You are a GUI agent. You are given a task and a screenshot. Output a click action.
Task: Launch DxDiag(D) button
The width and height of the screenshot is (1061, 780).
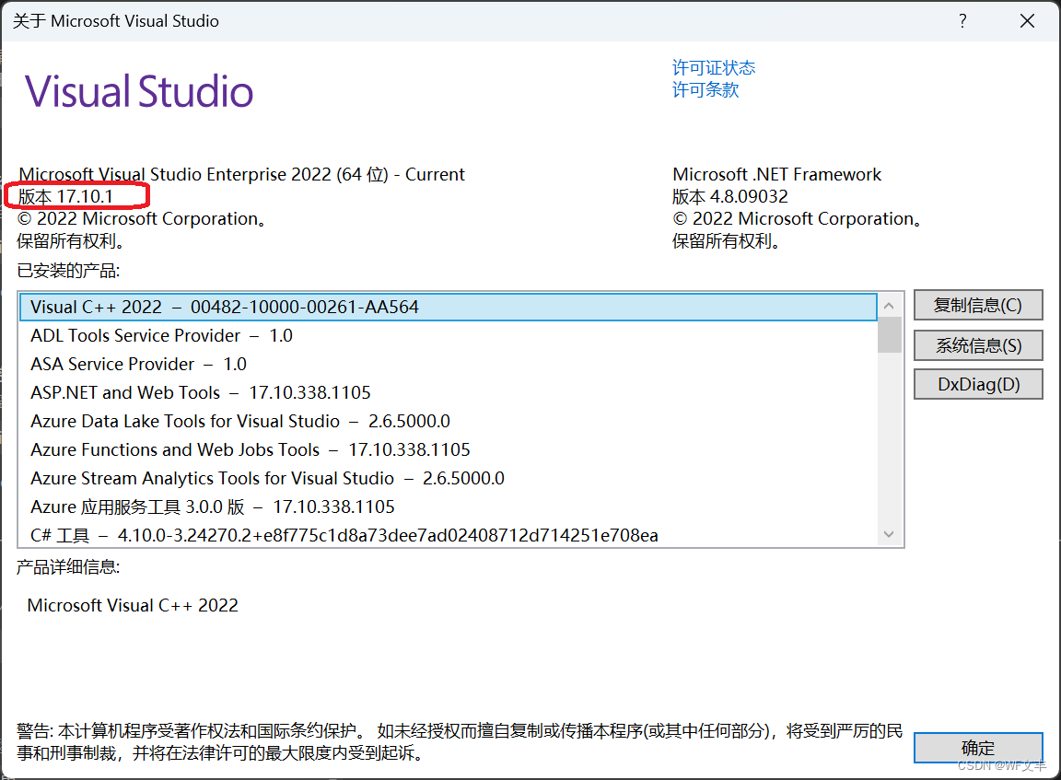[x=978, y=384]
